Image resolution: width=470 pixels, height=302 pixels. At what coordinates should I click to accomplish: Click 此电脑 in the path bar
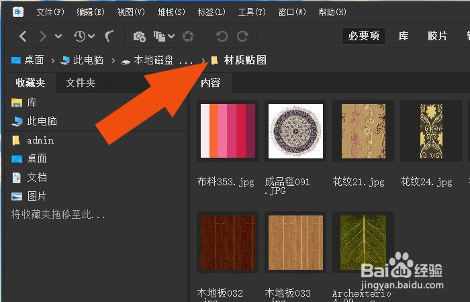click(x=81, y=60)
